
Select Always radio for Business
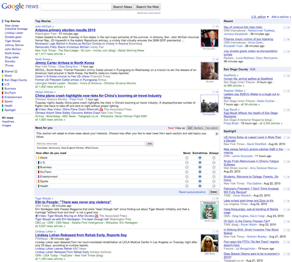[214, 167]
